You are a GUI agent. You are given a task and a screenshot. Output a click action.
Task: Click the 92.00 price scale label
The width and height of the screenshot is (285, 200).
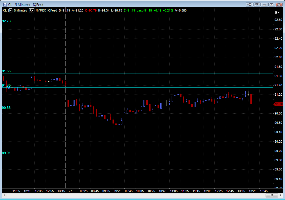[279, 57]
